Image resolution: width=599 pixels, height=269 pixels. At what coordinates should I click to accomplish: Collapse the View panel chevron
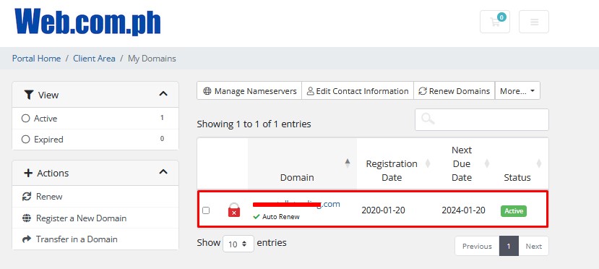pos(163,93)
